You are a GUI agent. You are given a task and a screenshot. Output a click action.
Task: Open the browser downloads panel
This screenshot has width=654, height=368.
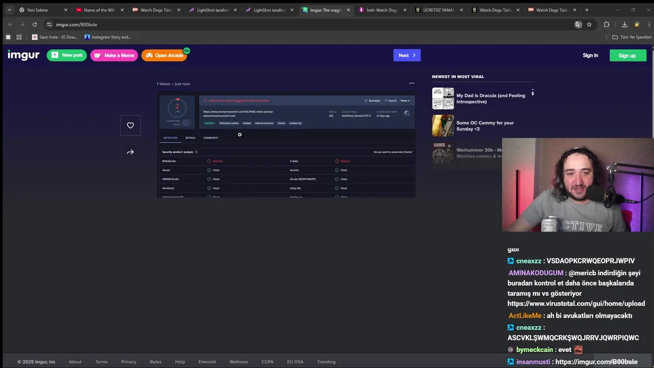pyautogui.click(x=624, y=25)
